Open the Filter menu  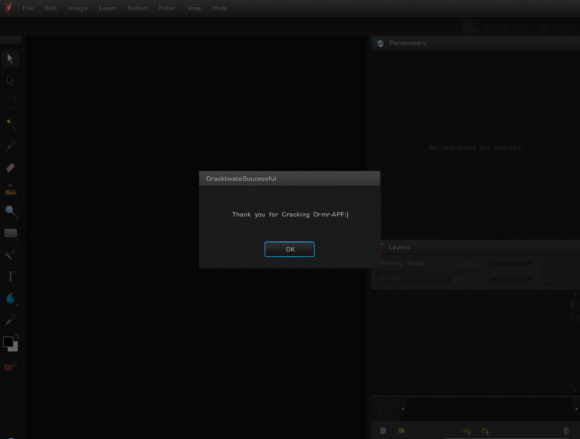pyautogui.click(x=167, y=8)
